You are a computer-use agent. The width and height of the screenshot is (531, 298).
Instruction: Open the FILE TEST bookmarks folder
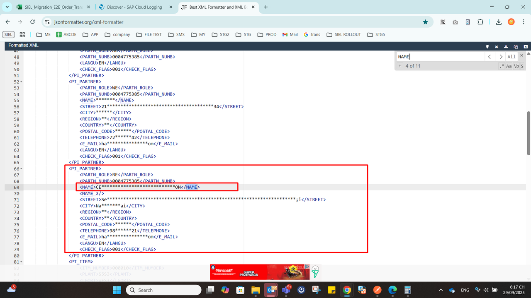(x=149, y=34)
